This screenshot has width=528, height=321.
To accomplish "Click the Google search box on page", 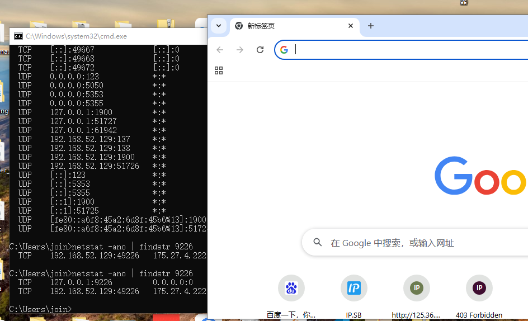I will (415, 243).
